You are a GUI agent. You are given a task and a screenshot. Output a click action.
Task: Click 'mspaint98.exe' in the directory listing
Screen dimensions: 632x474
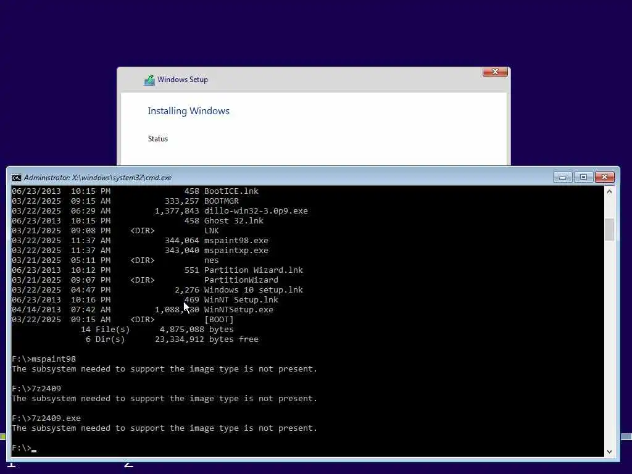236,240
